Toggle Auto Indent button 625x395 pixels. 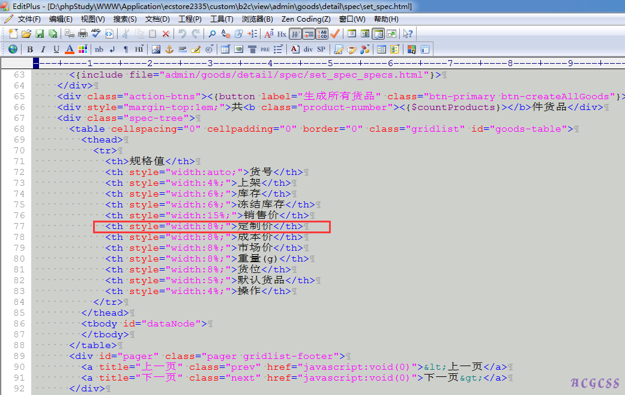tap(309, 34)
